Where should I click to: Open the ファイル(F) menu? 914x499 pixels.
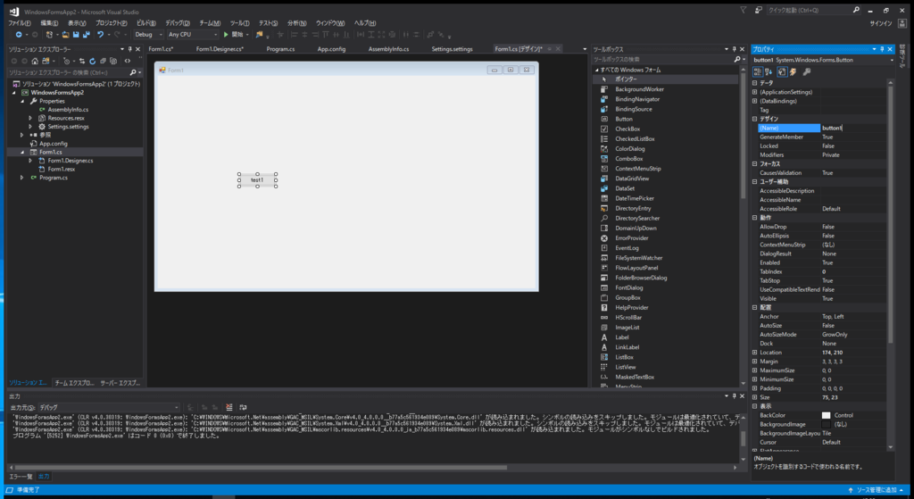pyautogui.click(x=20, y=23)
